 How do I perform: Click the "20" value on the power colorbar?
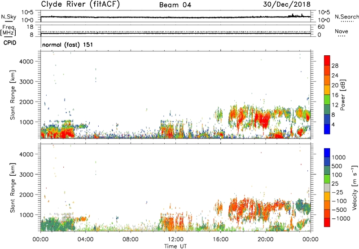[335, 85]
